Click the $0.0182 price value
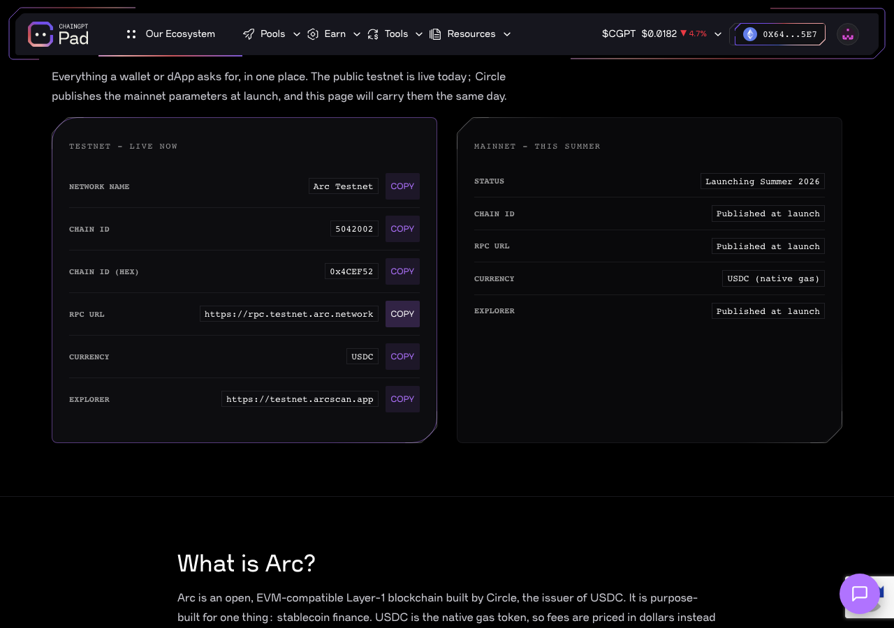This screenshot has height=628, width=894. [x=659, y=34]
